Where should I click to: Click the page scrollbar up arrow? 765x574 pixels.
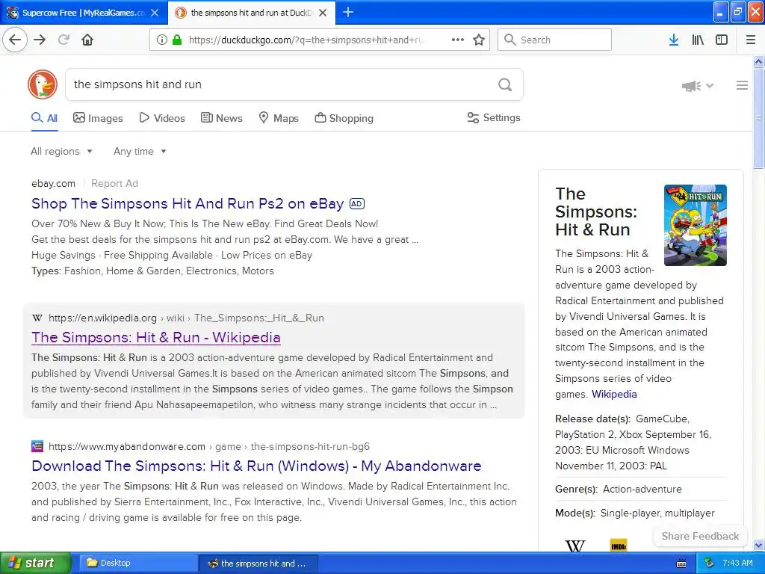pyautogui.click(x=758, y=61)
